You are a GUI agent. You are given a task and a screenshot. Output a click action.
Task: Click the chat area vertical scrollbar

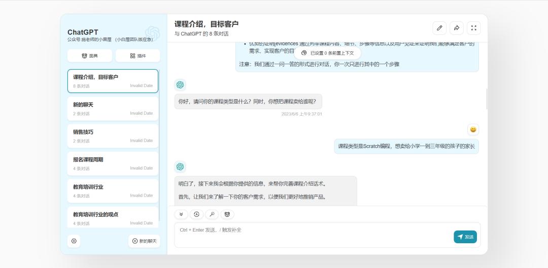pyautogui.click(x=486, y=99)
